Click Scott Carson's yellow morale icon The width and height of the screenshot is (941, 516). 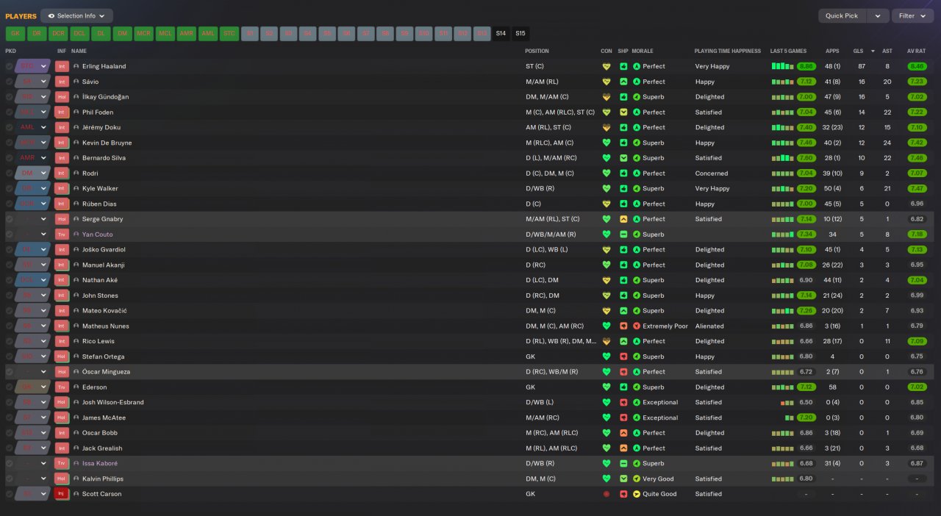[637, 494]
